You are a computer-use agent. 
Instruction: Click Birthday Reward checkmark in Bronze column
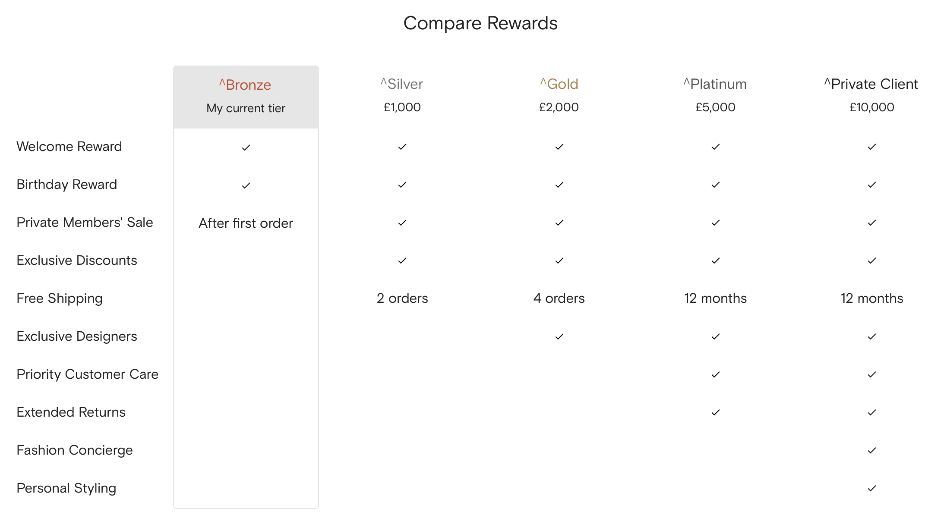246,185
